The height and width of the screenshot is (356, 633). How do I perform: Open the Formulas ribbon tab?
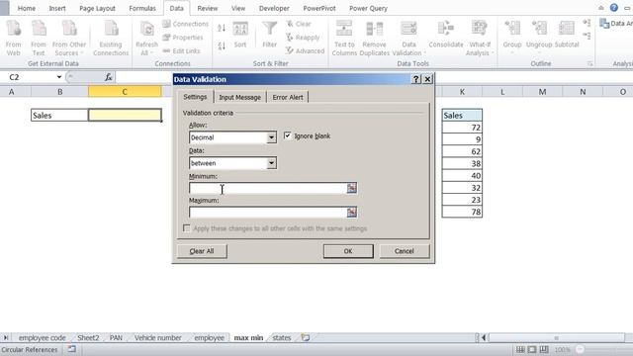coord(142,8)
